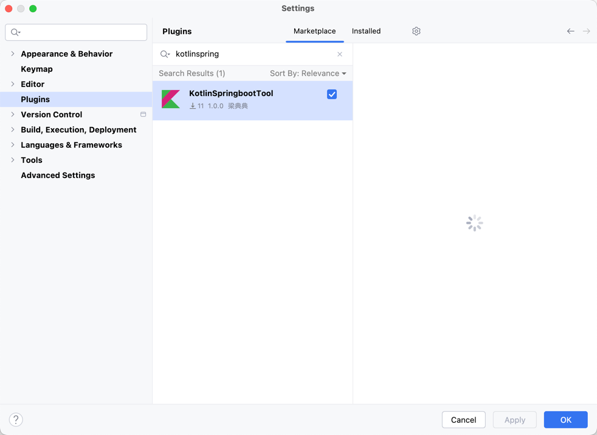Click the settings sidebar search magnifier
This screenshot has height=435, width=597.
[15, 32]
